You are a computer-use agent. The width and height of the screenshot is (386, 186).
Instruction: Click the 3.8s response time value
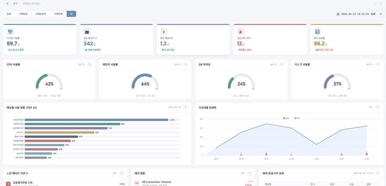click(x=122, y=184)
